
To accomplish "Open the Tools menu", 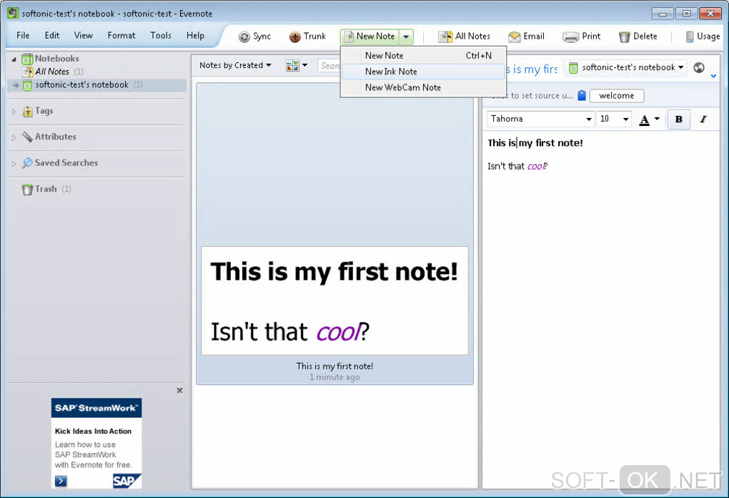I will coord(161,35).
